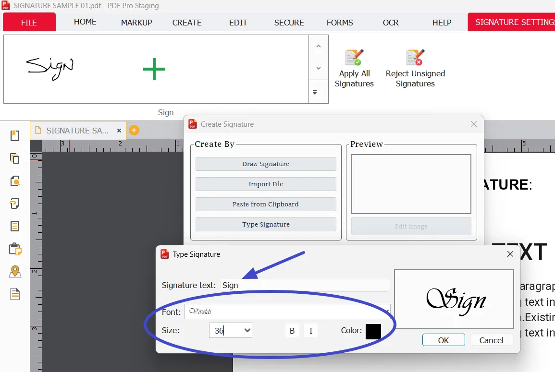Click the Type Signature button
This screenshot has width=555, height=372.
[266, 224]
